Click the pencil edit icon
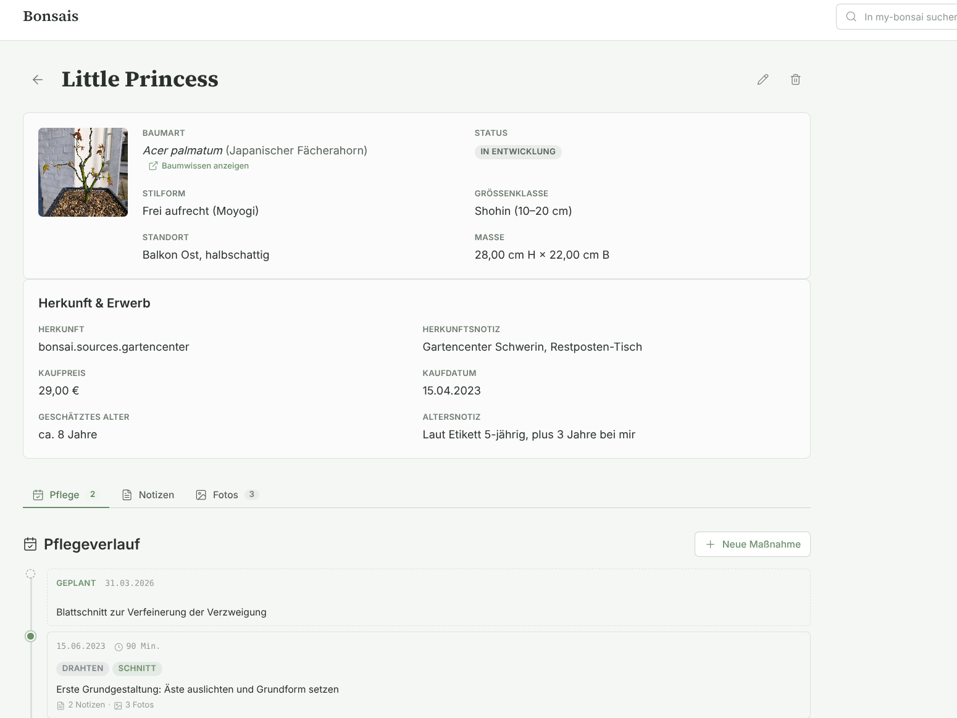The height and width of the screenshot is (718, 957). coord(763,80)
